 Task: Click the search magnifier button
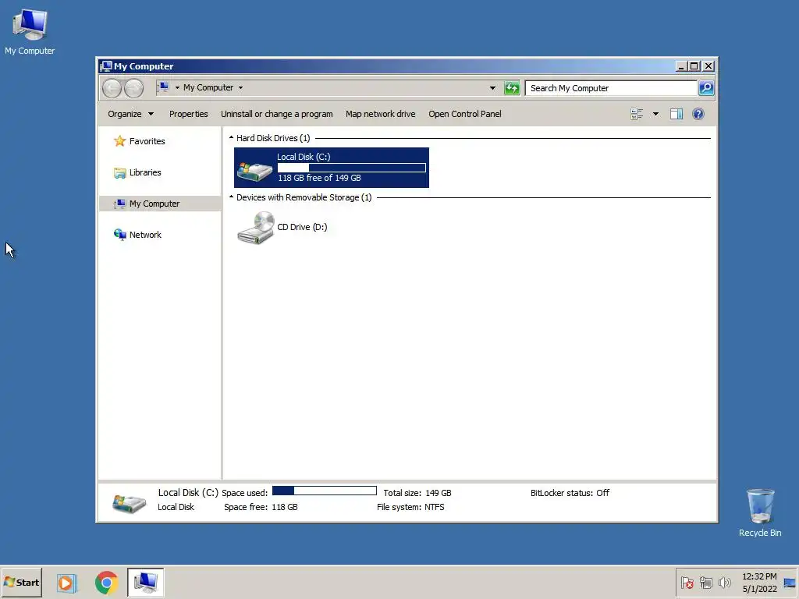click(x=705, y=88)
